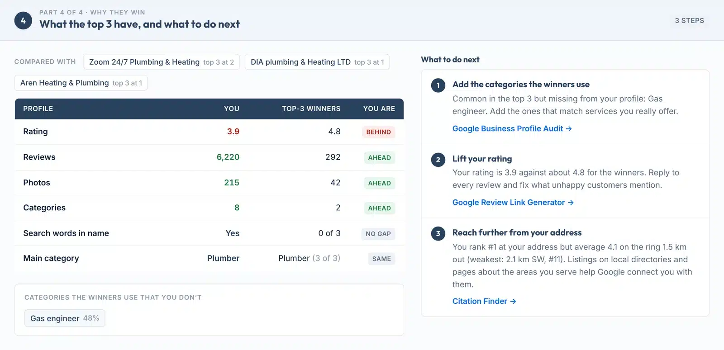Click the winners' photos value 42
Image resolution: width=724 pixels, height=350 pixels.
(335, 183)
